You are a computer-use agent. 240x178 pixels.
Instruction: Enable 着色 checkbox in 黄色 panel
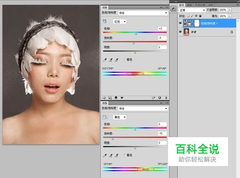tap(125, 155)
